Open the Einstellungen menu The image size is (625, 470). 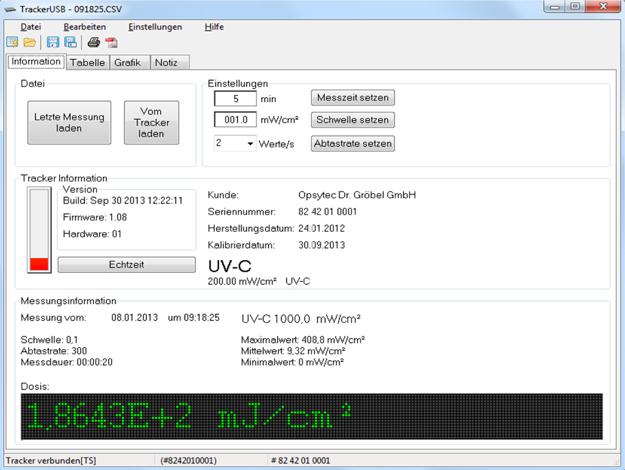point(154,27)
